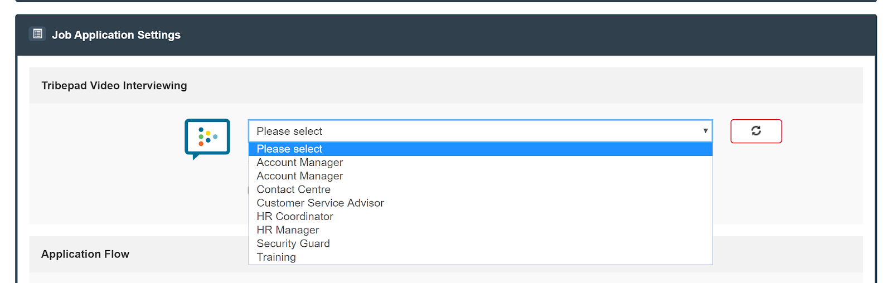Image resolution: width=892 pixels, height=283 pixels.
Task: Choose HR Manager in the list
Action: [x=480, y=230]
